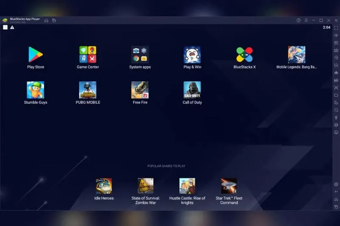The height and width of the screenshot is (226, 340).
Task: Open the help question mark icon
Action: 299,20
